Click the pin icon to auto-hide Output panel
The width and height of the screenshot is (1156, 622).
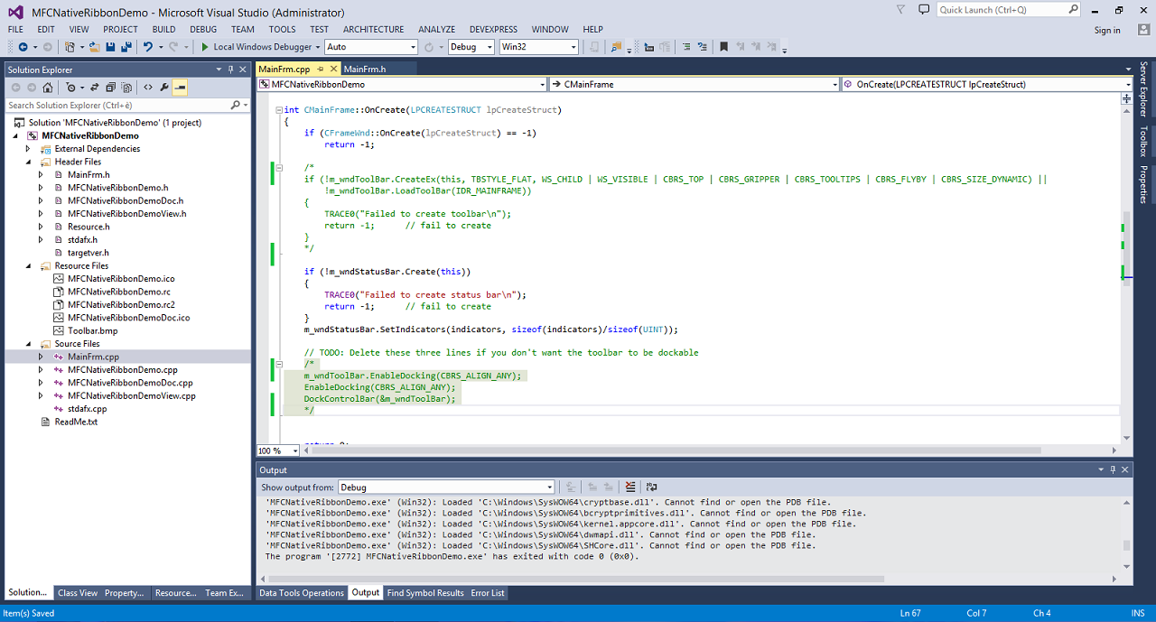pos(1113,469)
